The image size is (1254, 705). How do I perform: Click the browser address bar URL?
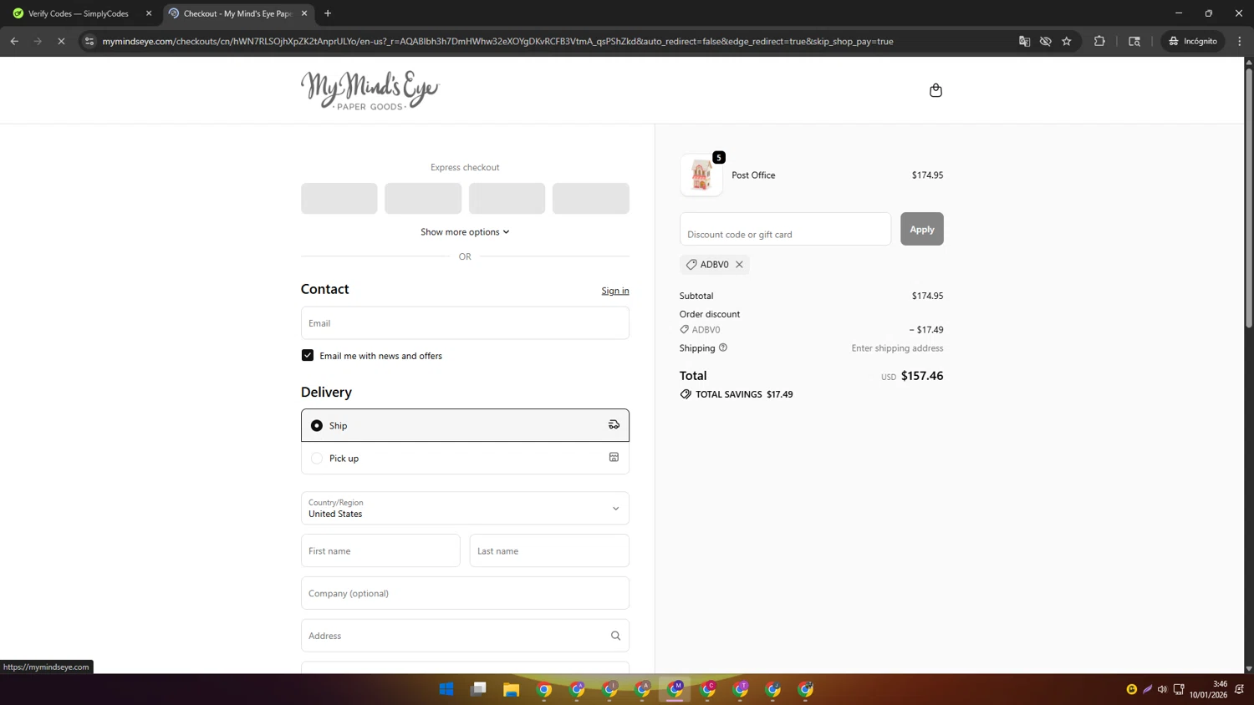click(497, 41)
